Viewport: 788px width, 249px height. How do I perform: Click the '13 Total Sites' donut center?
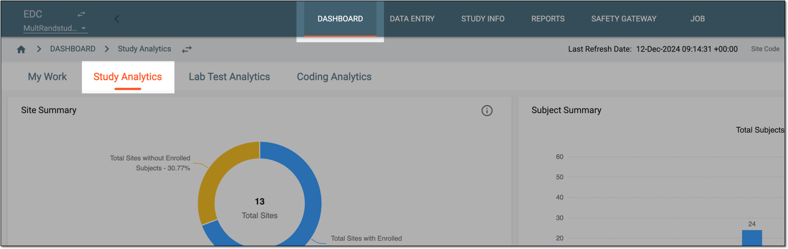tap(260, 208)
